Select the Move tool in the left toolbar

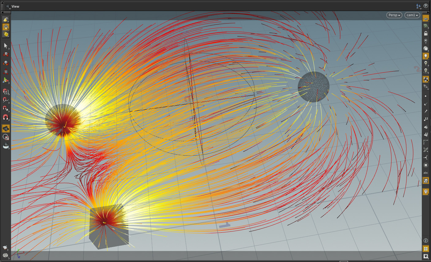coord(6,54)
